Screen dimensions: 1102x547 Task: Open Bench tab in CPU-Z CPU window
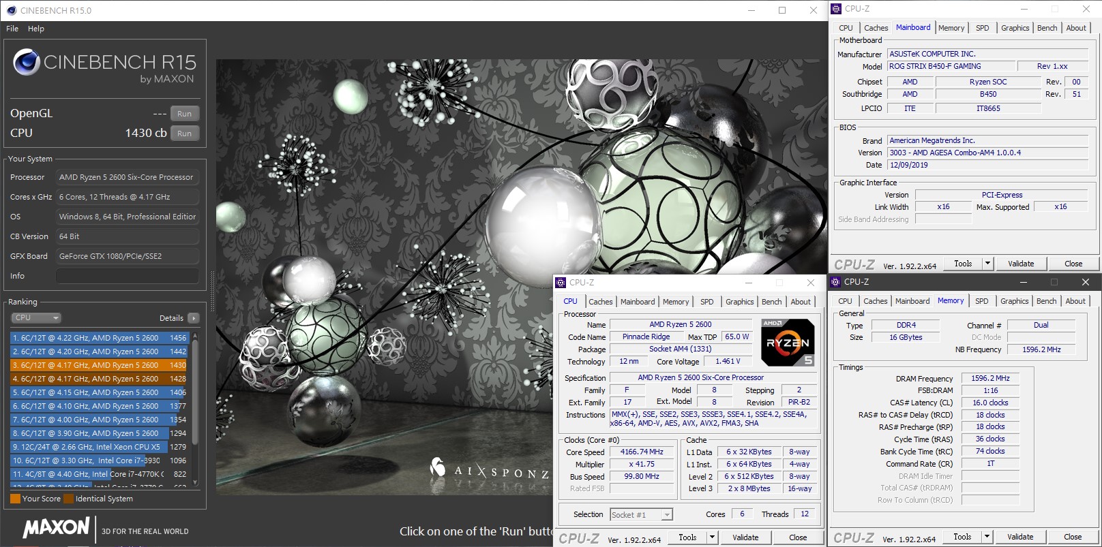click(x=772, y=302)
